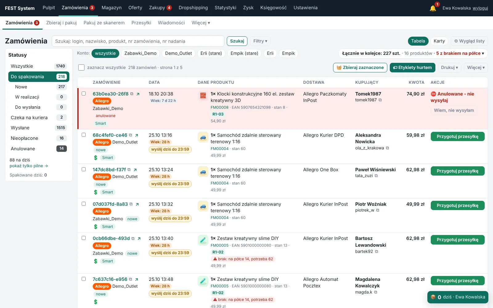Open the Przesyłki tab
Viewport: 493px width, 308px height.
tap(141, 23)
